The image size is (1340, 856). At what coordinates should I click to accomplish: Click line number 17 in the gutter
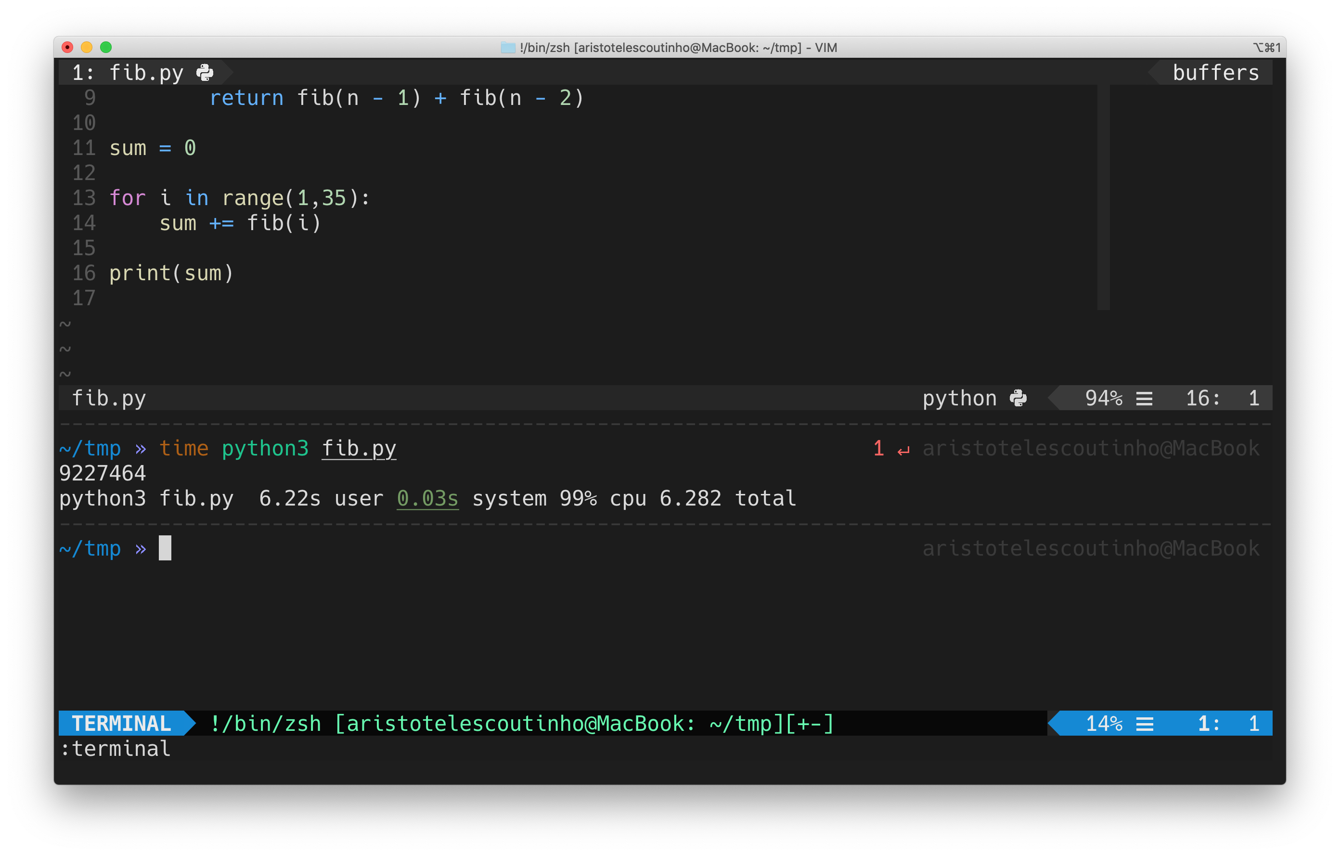pyautogui.click(x=84, y=298)
